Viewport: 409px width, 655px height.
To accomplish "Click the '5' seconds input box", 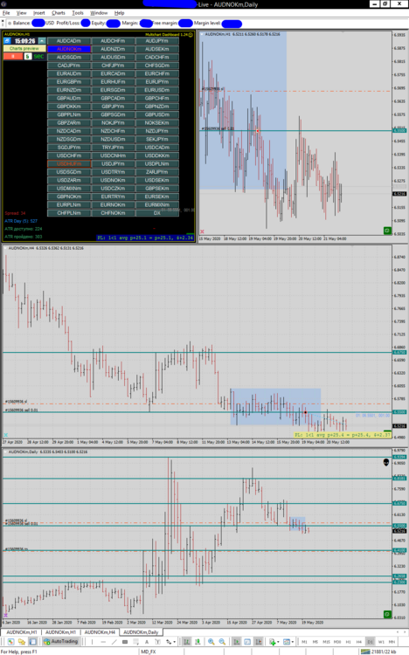I will 28,57.
